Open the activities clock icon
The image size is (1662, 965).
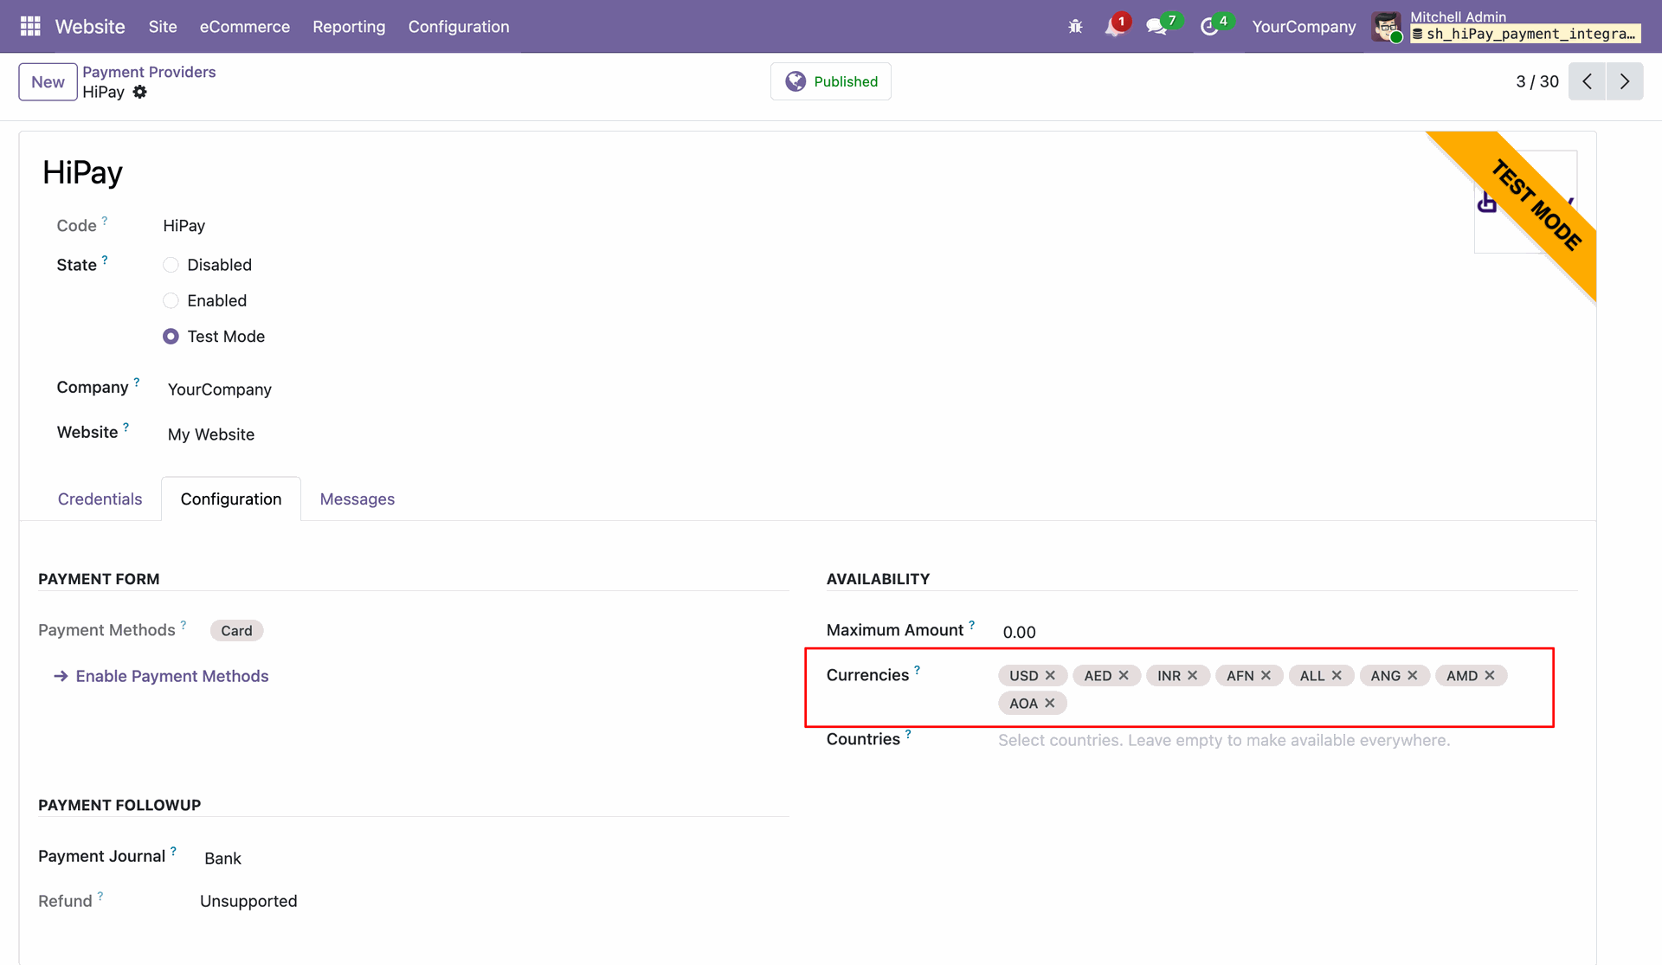pos(1209,27)
